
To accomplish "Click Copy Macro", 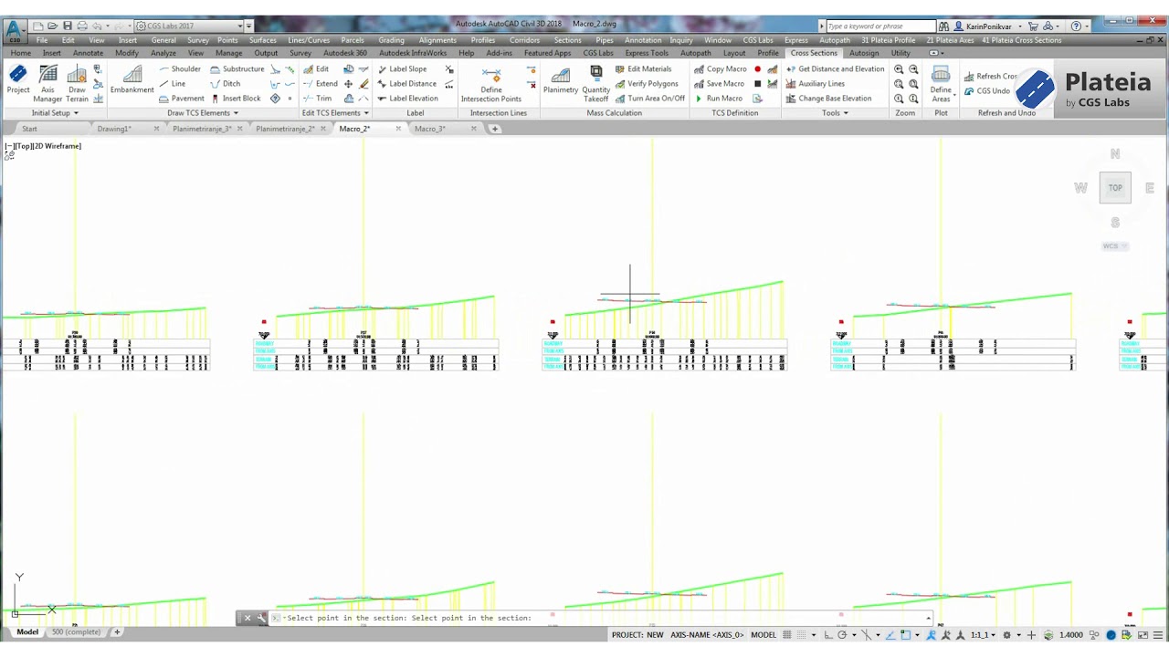I will coord(720,69).
